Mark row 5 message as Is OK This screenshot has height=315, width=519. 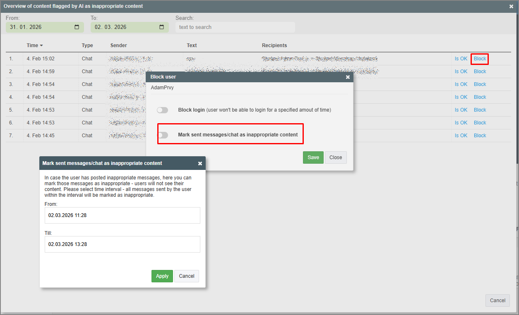point(461,110)
